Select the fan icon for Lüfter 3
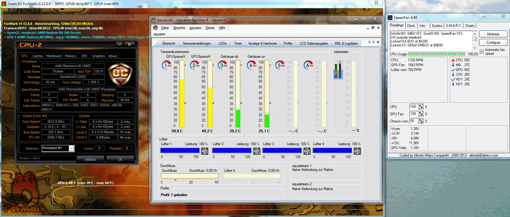Image resolution: width=510 pixels, height=217 pixels. pos(307,151)
